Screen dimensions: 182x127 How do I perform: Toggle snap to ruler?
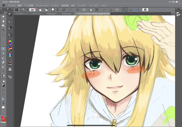point(125,10)
